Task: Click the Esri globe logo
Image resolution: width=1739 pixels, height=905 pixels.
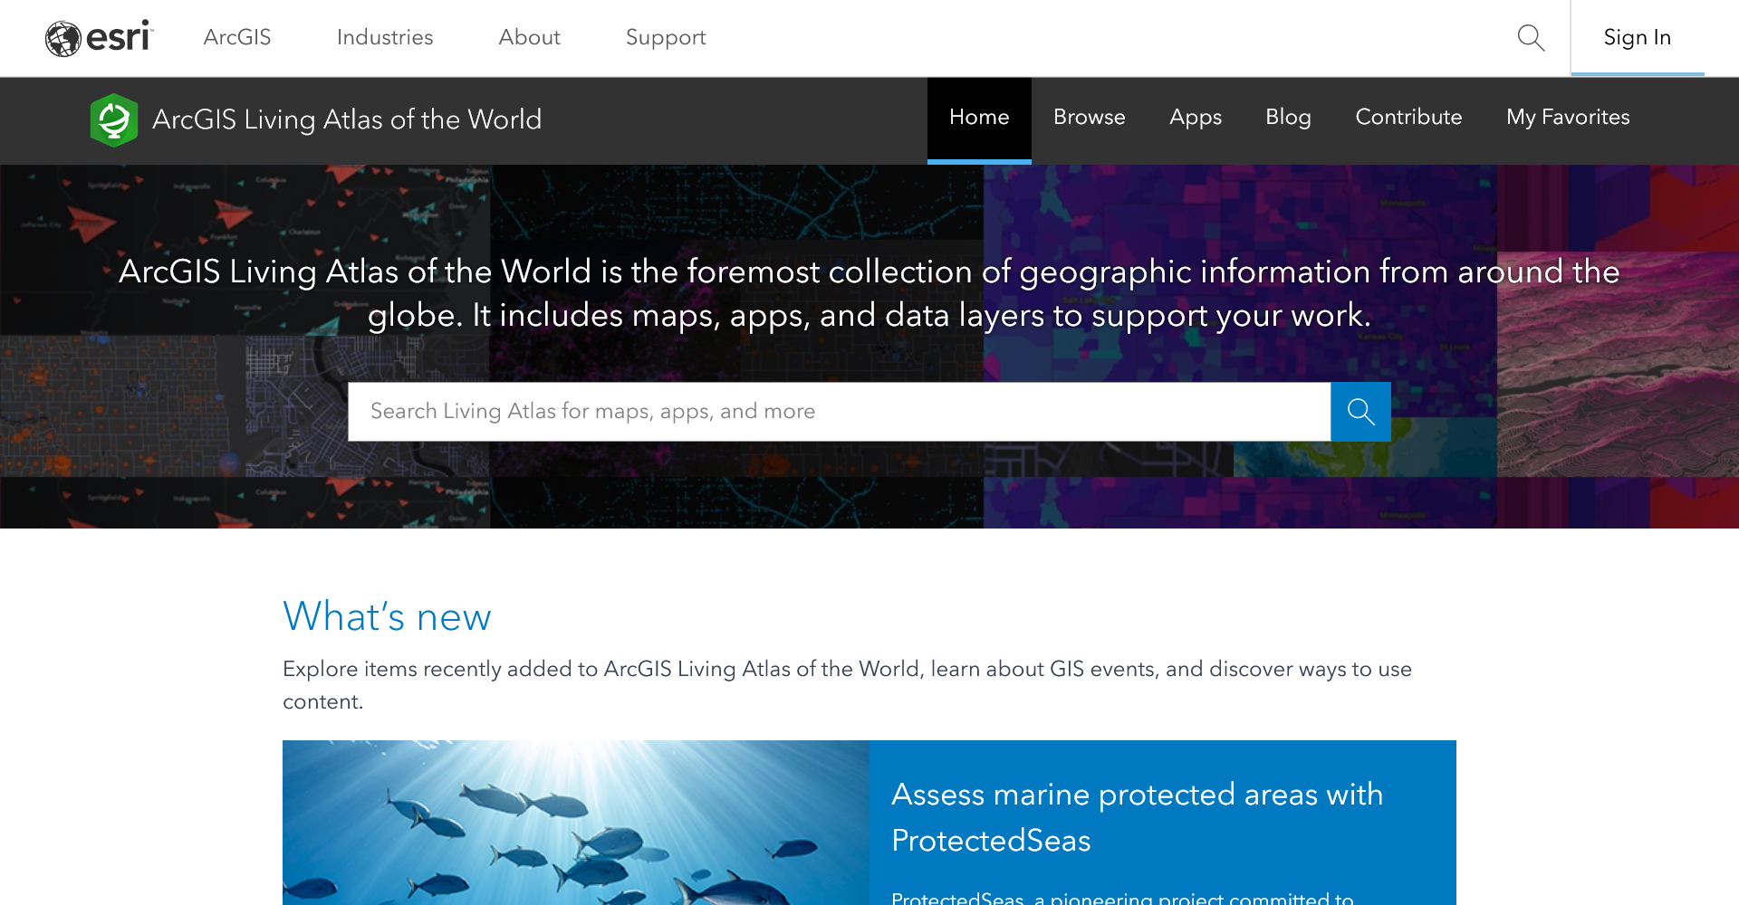Action: coord(99,38)
